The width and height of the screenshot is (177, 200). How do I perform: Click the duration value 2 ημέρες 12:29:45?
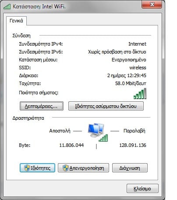pyautogui.click(x=127, y=75)
